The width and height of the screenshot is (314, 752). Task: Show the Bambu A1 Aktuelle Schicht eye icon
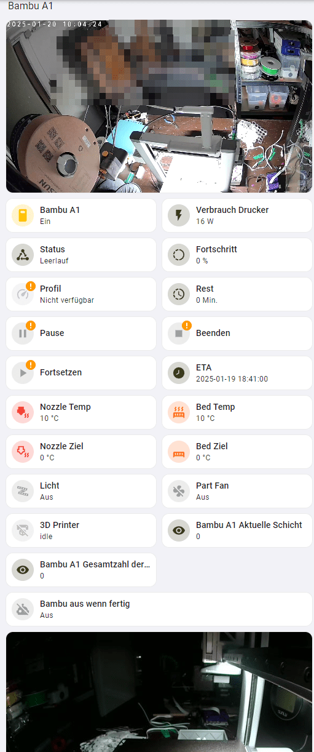pyautogui.click(x=179, y=530)
